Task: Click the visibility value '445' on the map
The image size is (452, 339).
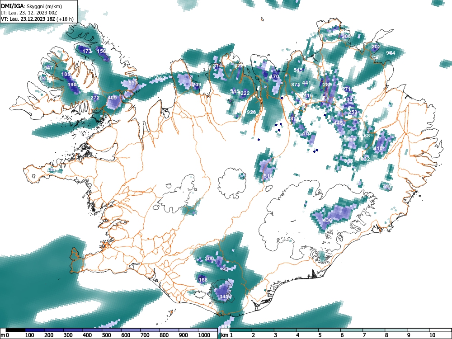Action: [x=338, y=123]
